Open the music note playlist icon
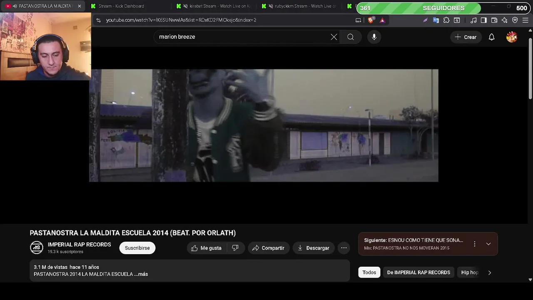This screenshot has width=533, height=300. [x=473, y=20]
